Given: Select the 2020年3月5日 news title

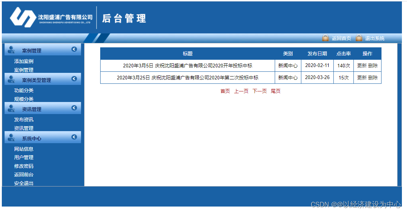Looking at the screenshot, I should 187,65.
